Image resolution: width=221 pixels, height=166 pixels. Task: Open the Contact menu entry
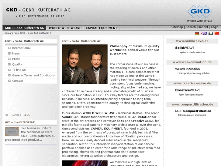pos(18,81)
